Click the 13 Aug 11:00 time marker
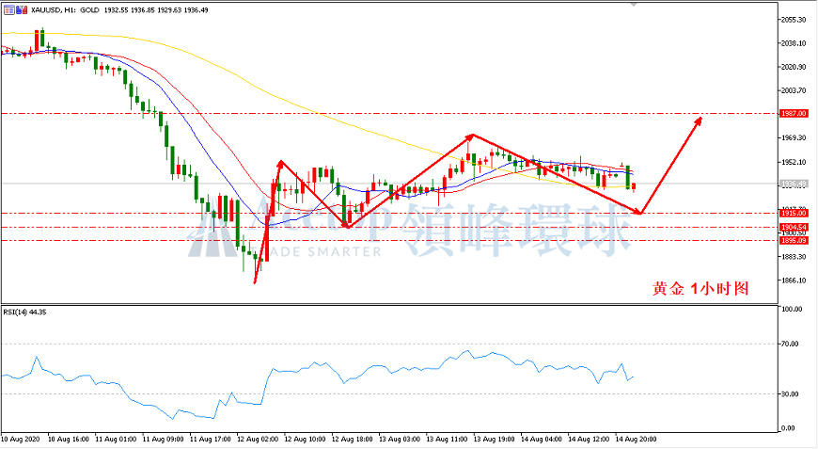 (447, 439)
